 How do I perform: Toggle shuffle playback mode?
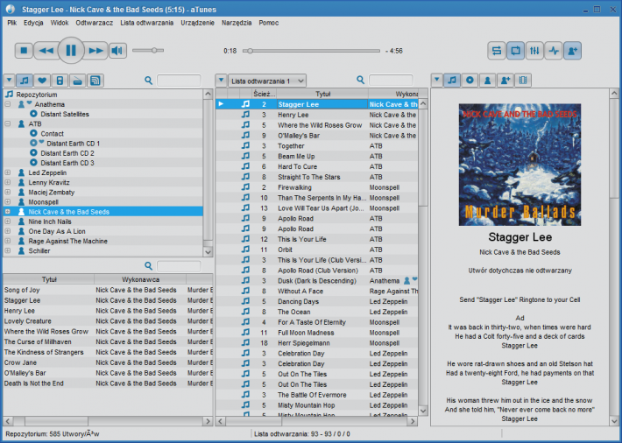(x=496, y=51)
